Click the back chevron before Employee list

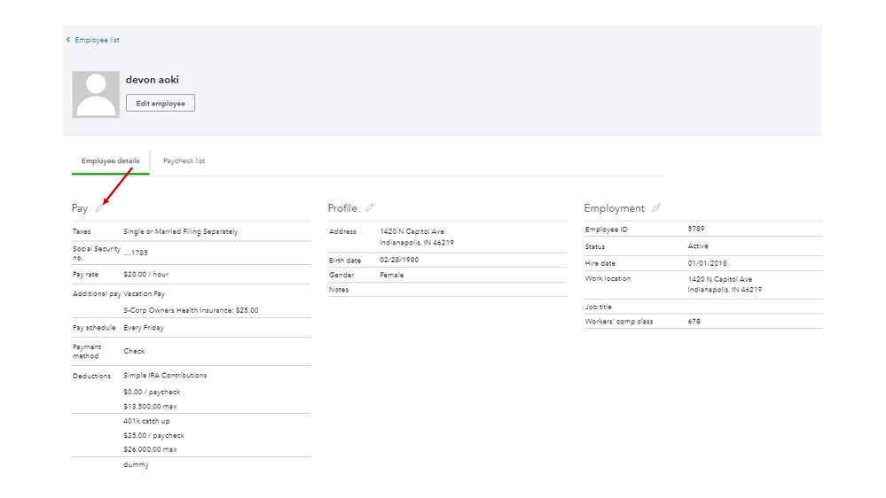(x=68, y=40)
